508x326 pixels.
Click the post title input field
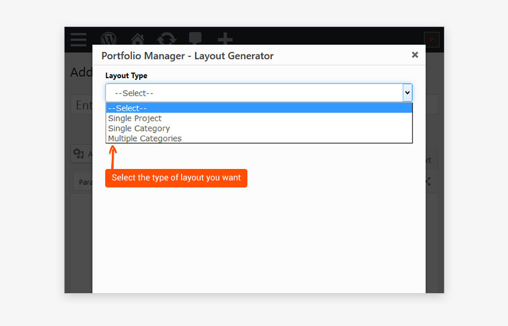[81, 105]
